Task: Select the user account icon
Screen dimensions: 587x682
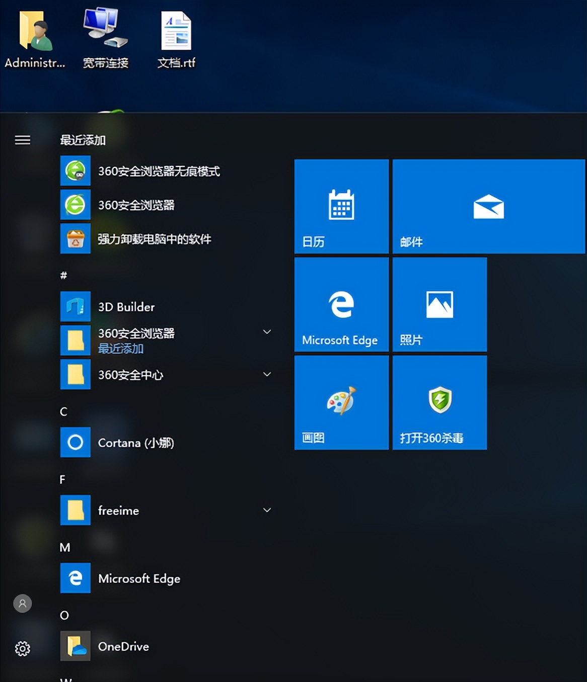Action: [x=22, y=603]
